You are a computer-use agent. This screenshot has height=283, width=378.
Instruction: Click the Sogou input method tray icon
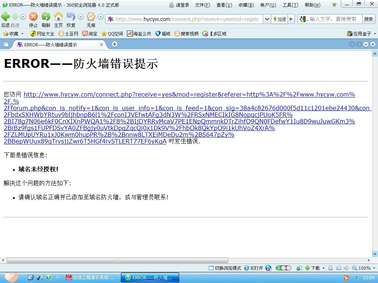[x=346, y=278]
